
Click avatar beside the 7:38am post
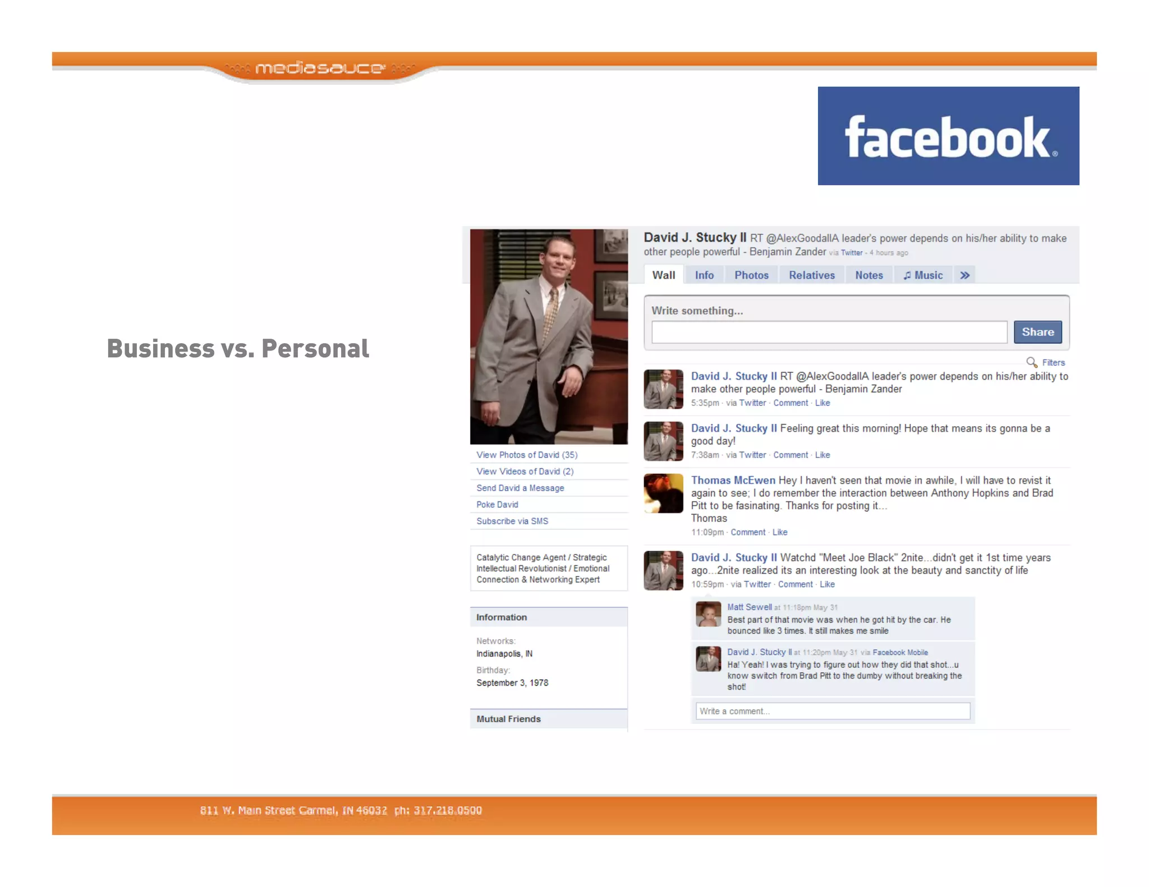[663, 441]
